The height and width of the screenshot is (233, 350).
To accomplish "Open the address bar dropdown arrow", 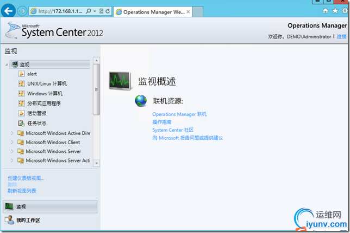I will pyautogui.click(x=95, y=11).
